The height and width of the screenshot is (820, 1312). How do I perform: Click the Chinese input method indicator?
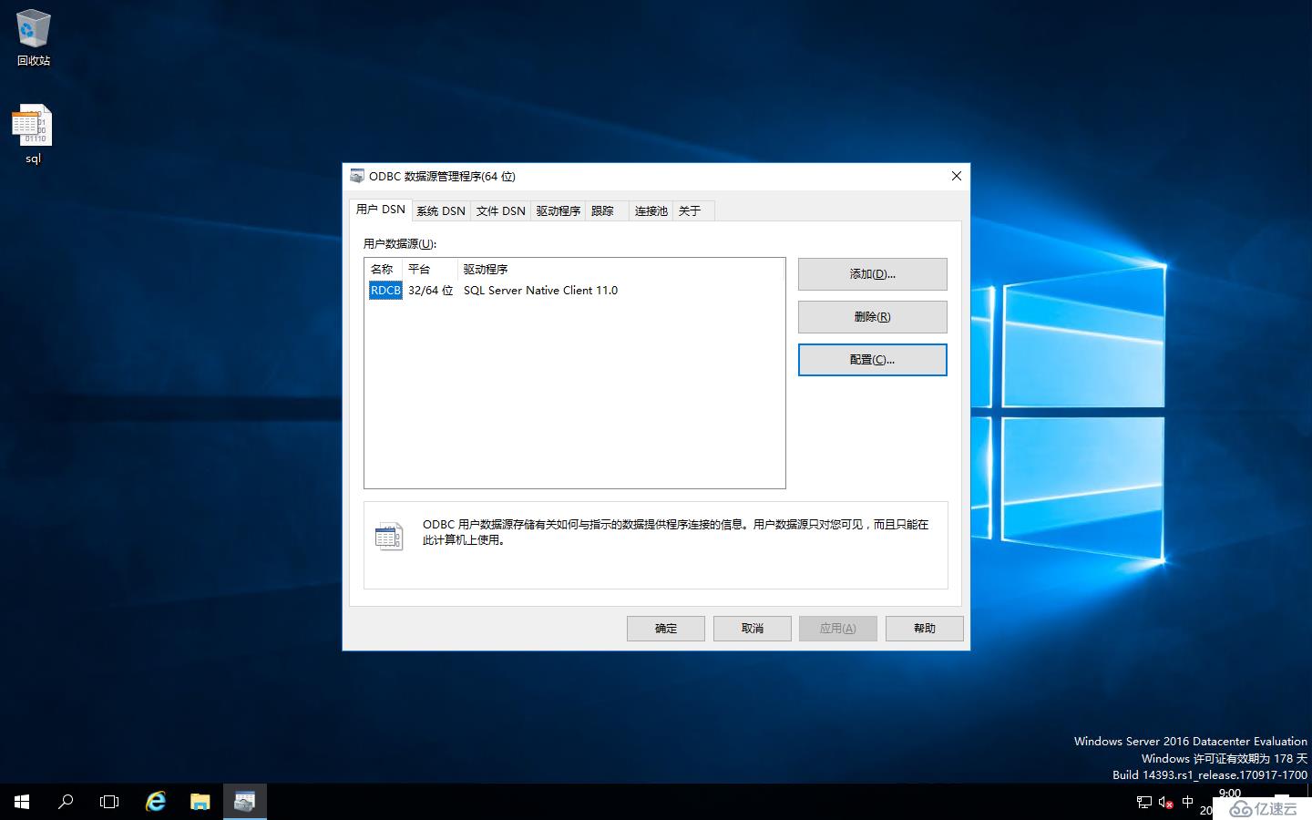[1187, 802]
